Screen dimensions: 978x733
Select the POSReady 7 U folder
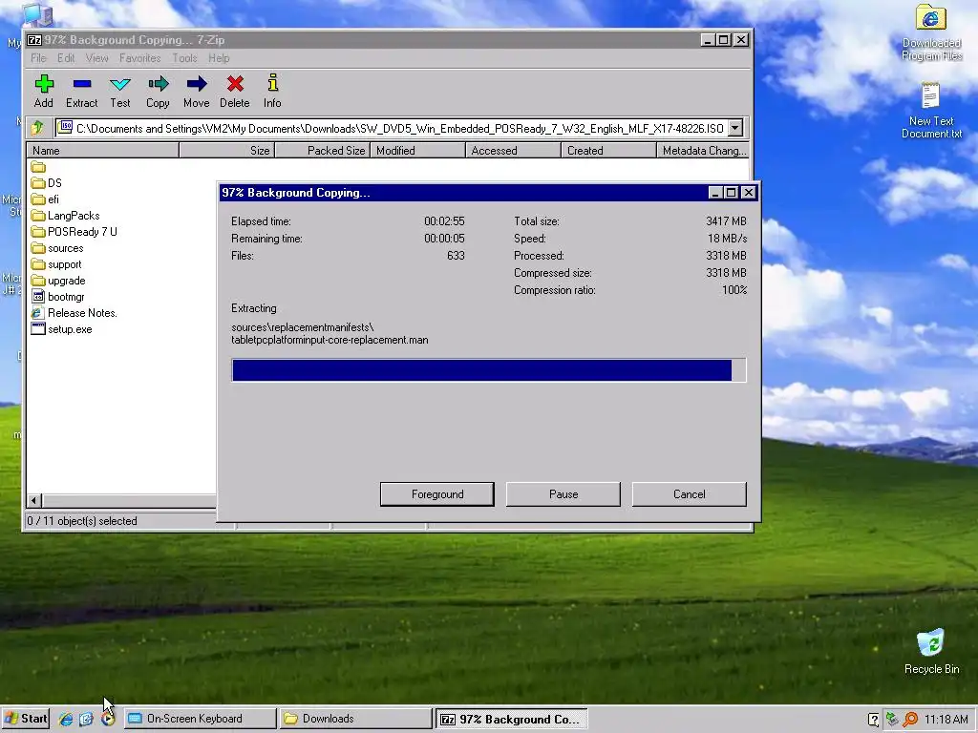point(74,232)
